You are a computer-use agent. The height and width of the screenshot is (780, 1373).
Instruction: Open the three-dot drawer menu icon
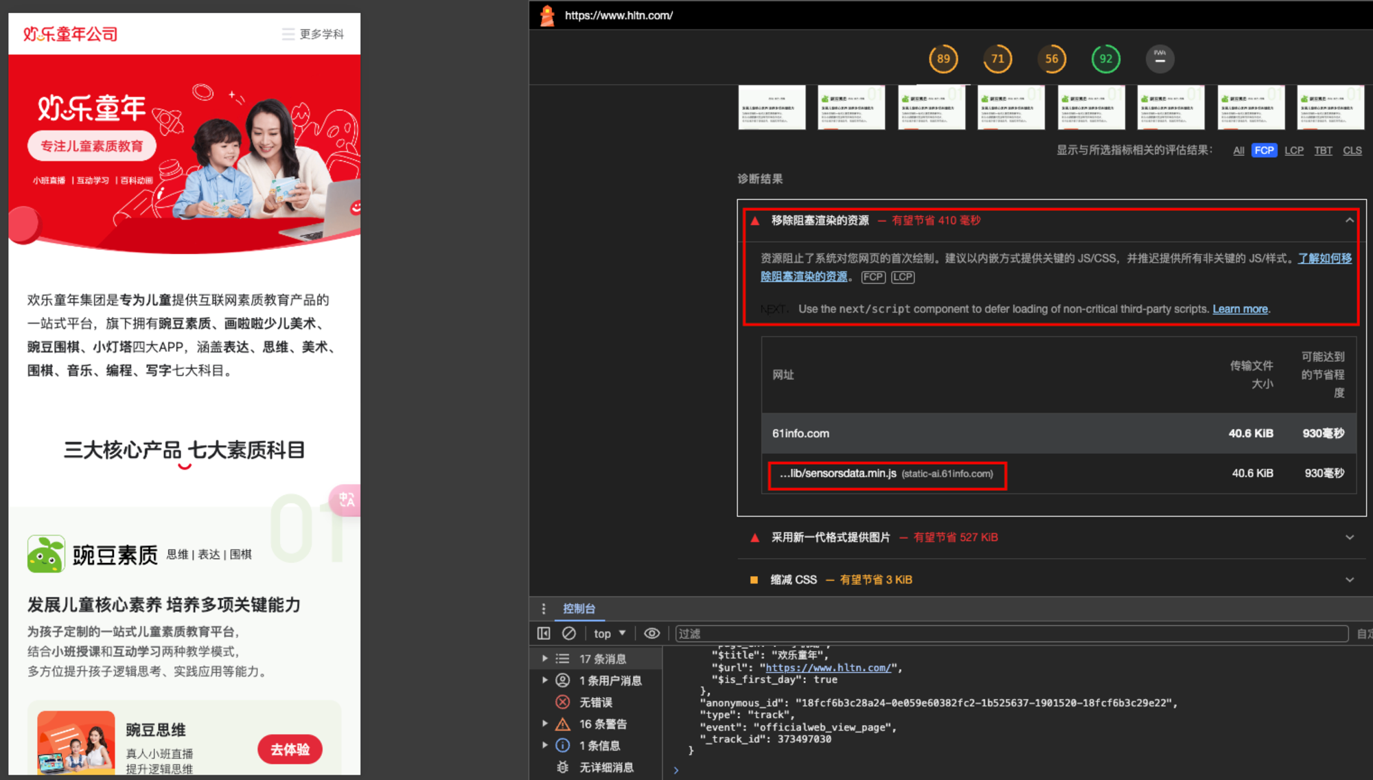click(543, 608)
